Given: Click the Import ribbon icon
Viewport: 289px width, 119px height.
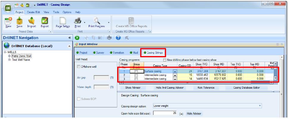Looking at the screenshot, I should point(32,21).
